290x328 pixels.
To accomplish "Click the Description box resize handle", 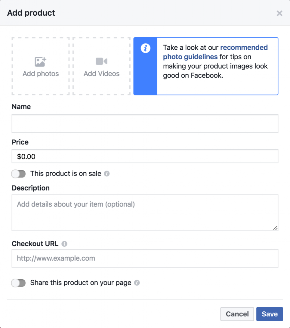I will [x=275, y=228].
